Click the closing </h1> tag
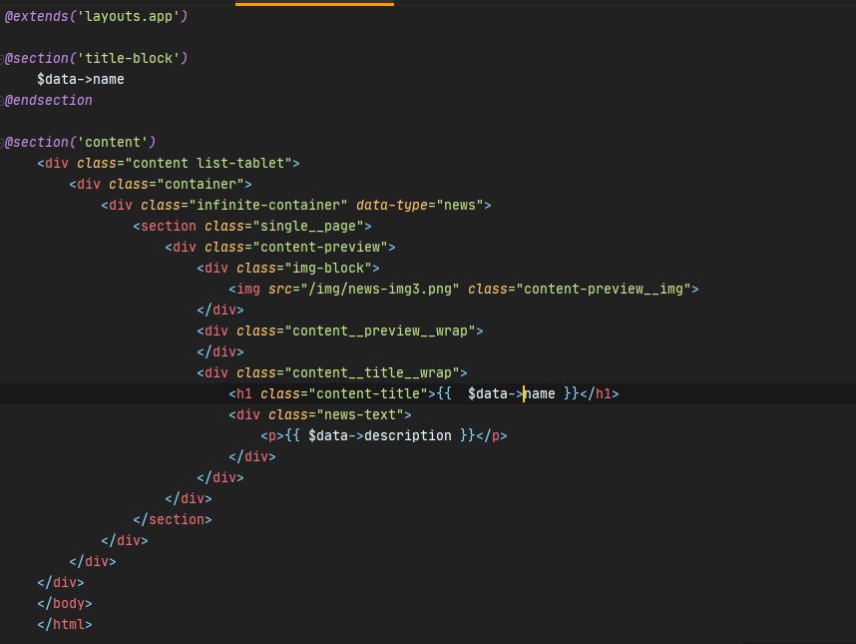 coord(600,393)
